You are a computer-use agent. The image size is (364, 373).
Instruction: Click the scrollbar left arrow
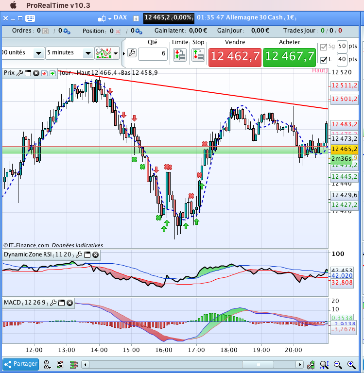pyautogui.click(x=85, y=364)
